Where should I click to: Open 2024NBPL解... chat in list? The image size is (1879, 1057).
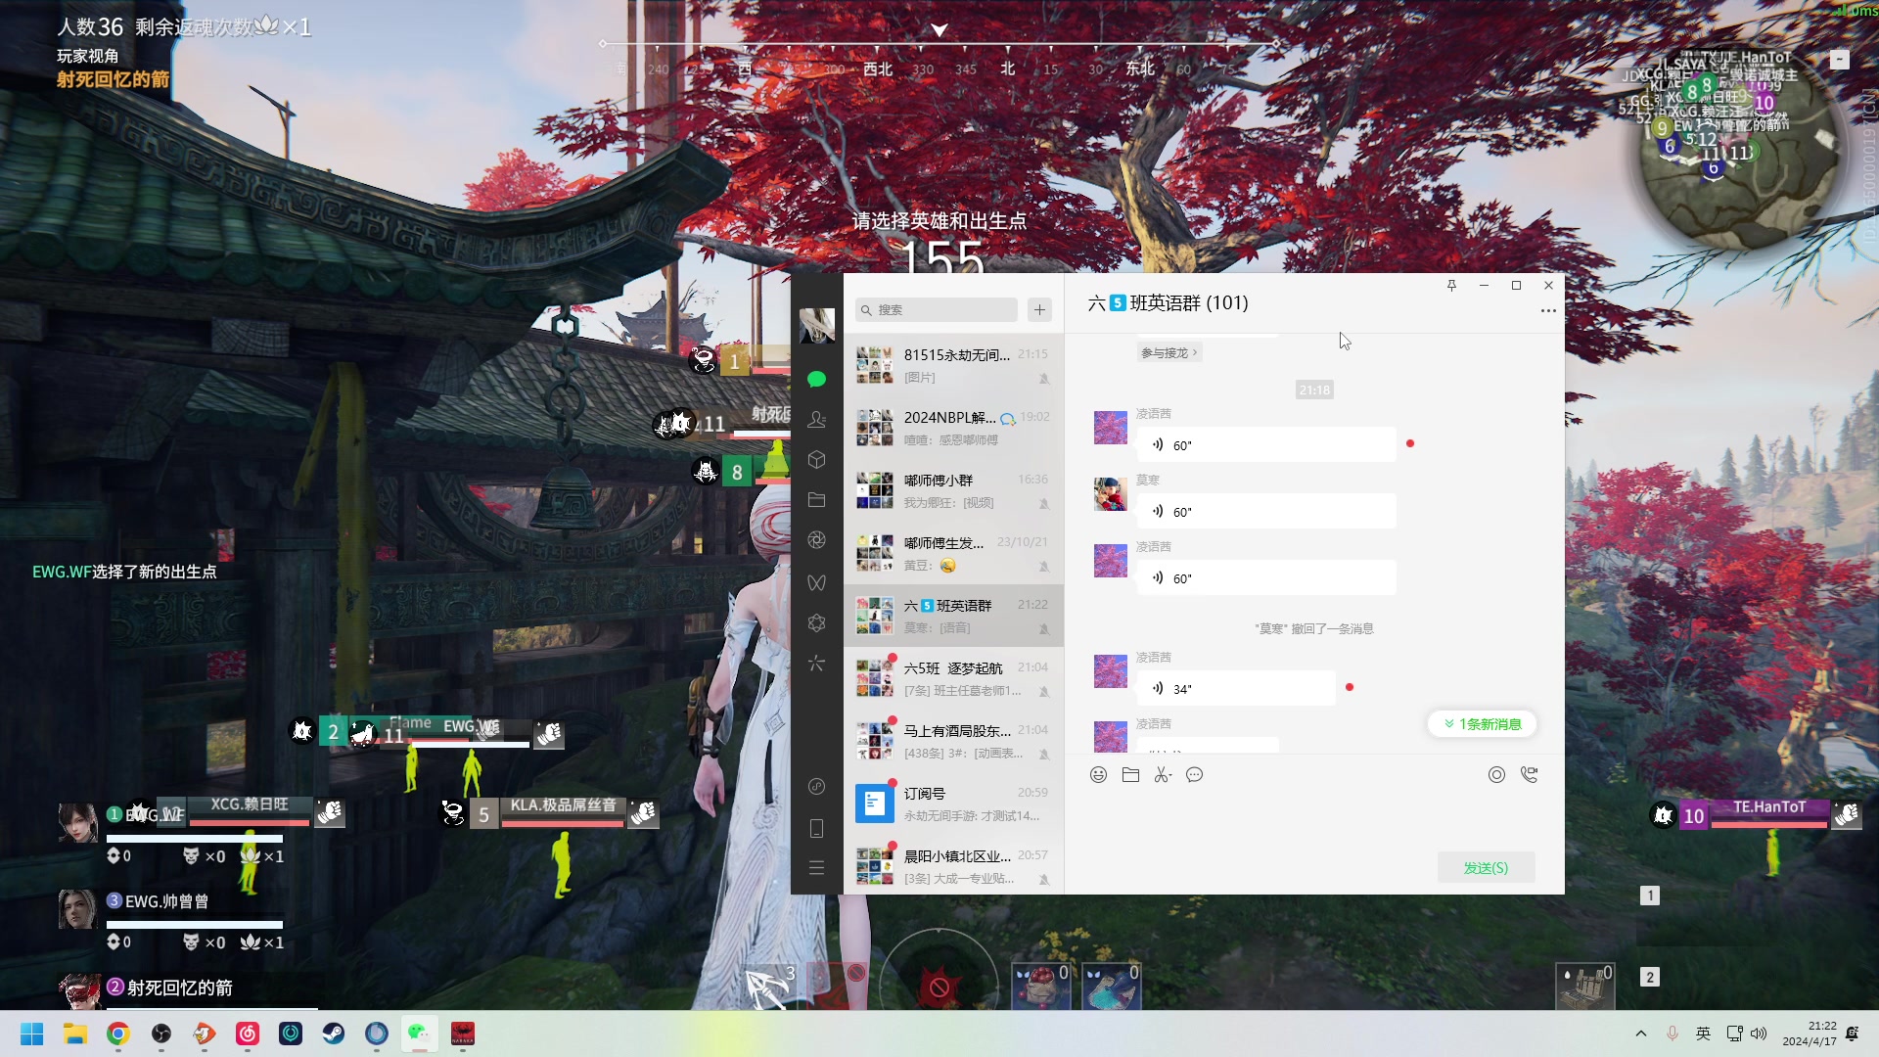[953, 428]
